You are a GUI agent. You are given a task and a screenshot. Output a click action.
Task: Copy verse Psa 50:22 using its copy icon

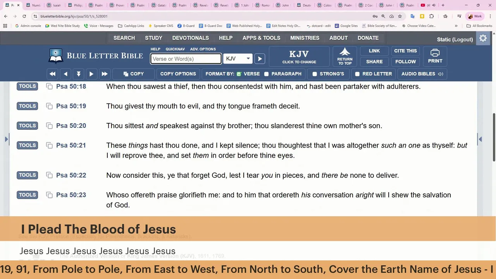(49, 175)
